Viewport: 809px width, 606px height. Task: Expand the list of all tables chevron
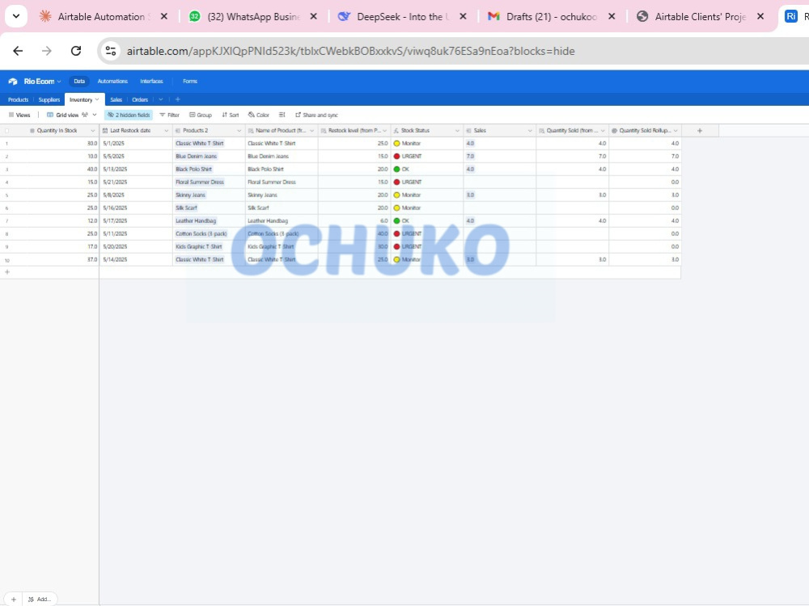tap(161, 99)
